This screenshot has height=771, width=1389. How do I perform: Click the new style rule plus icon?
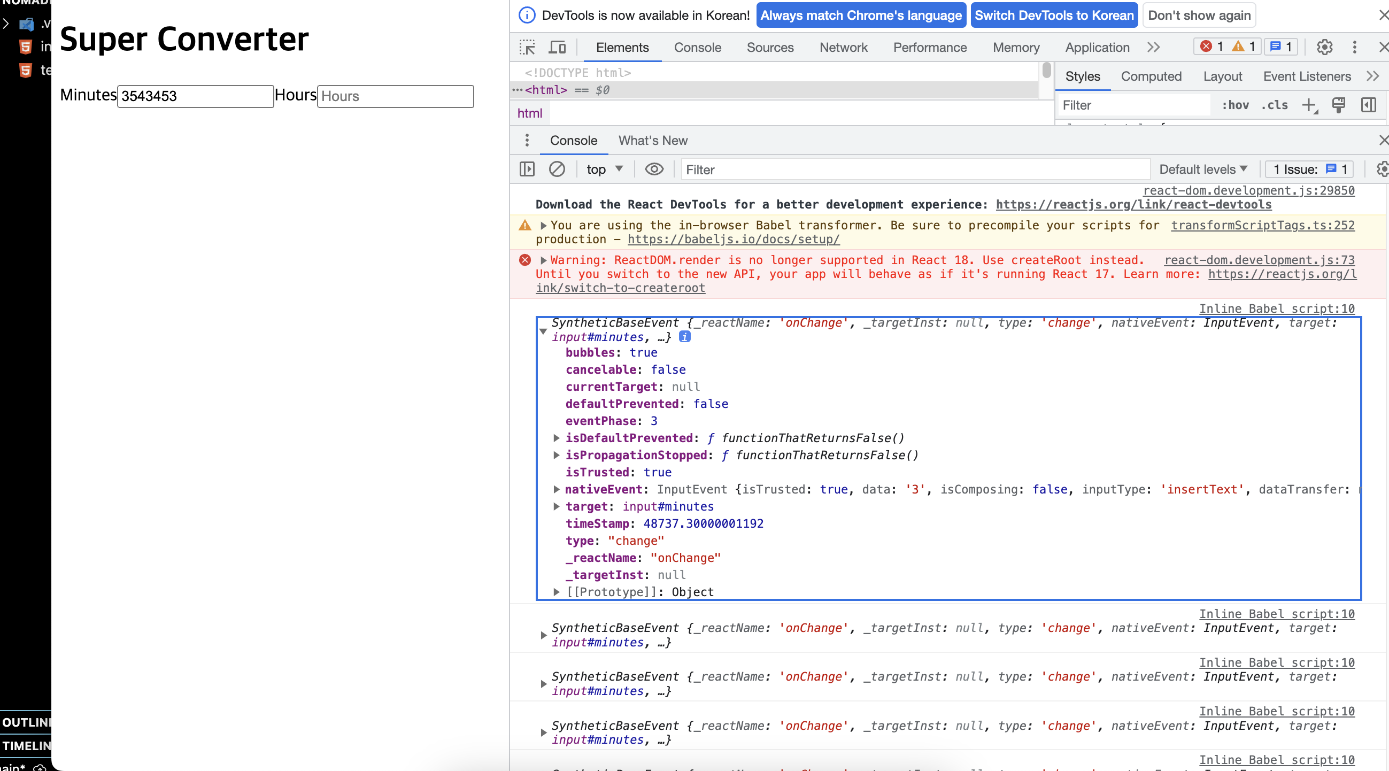(1309, 105)
